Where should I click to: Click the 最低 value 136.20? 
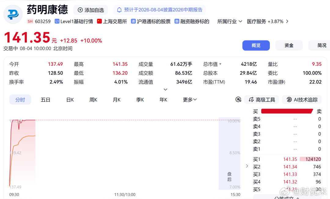(120, 73)
